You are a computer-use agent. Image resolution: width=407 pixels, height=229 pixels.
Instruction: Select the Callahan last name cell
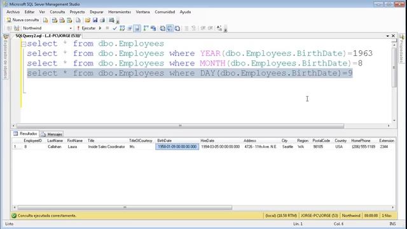(x=55, y=147)
